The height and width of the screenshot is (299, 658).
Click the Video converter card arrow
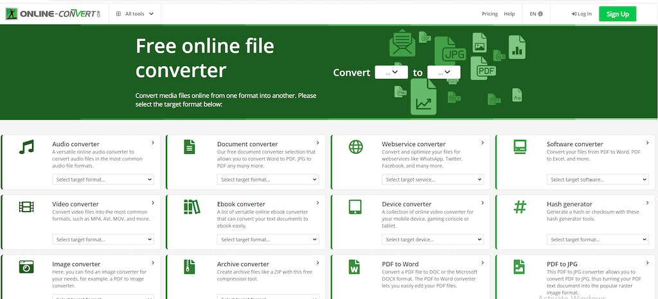pyautogui.click(x=153, y=203)
